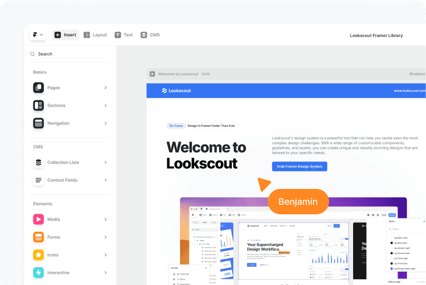Image resolution: width=426 pixels, height=285 pixels.
Task: Open the CMS toolbar item
Action: click(x=150, y=35)
